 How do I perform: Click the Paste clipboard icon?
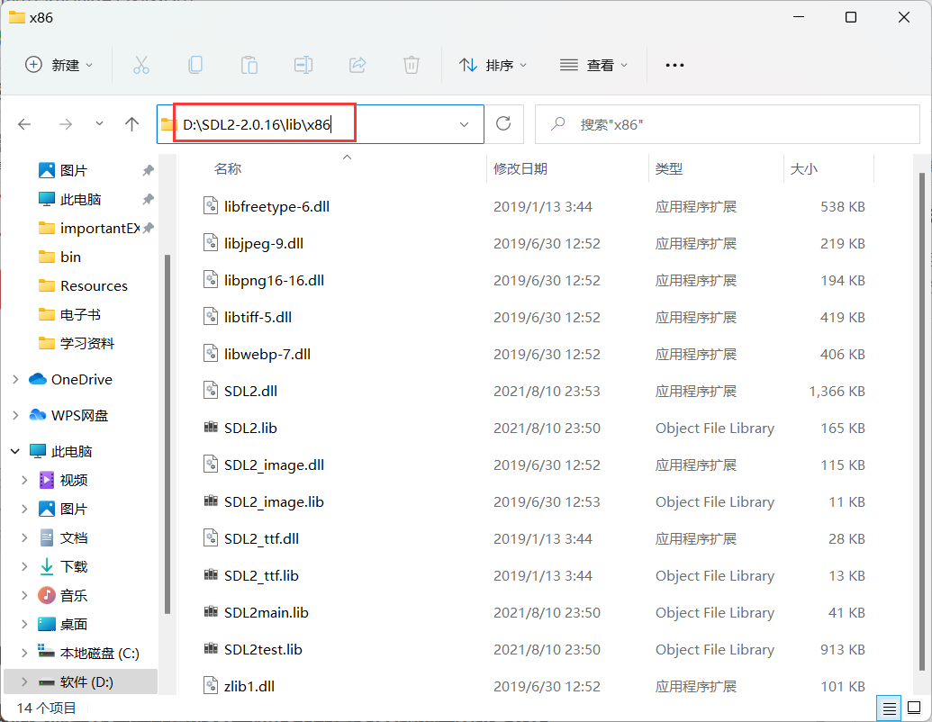pos(249,65)
